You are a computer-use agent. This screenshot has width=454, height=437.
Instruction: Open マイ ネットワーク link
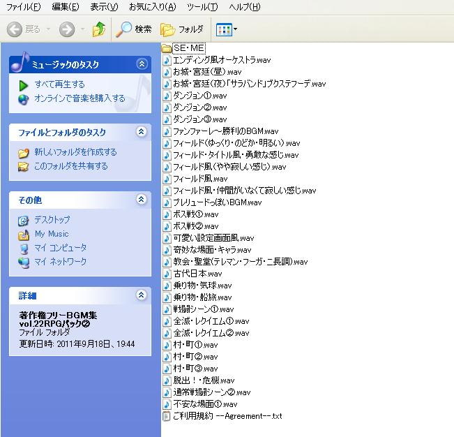coord(61,262)
